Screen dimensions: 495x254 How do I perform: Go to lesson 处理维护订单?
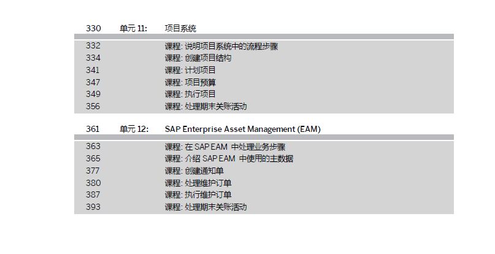pyautogui.click(x=198, y=183)
